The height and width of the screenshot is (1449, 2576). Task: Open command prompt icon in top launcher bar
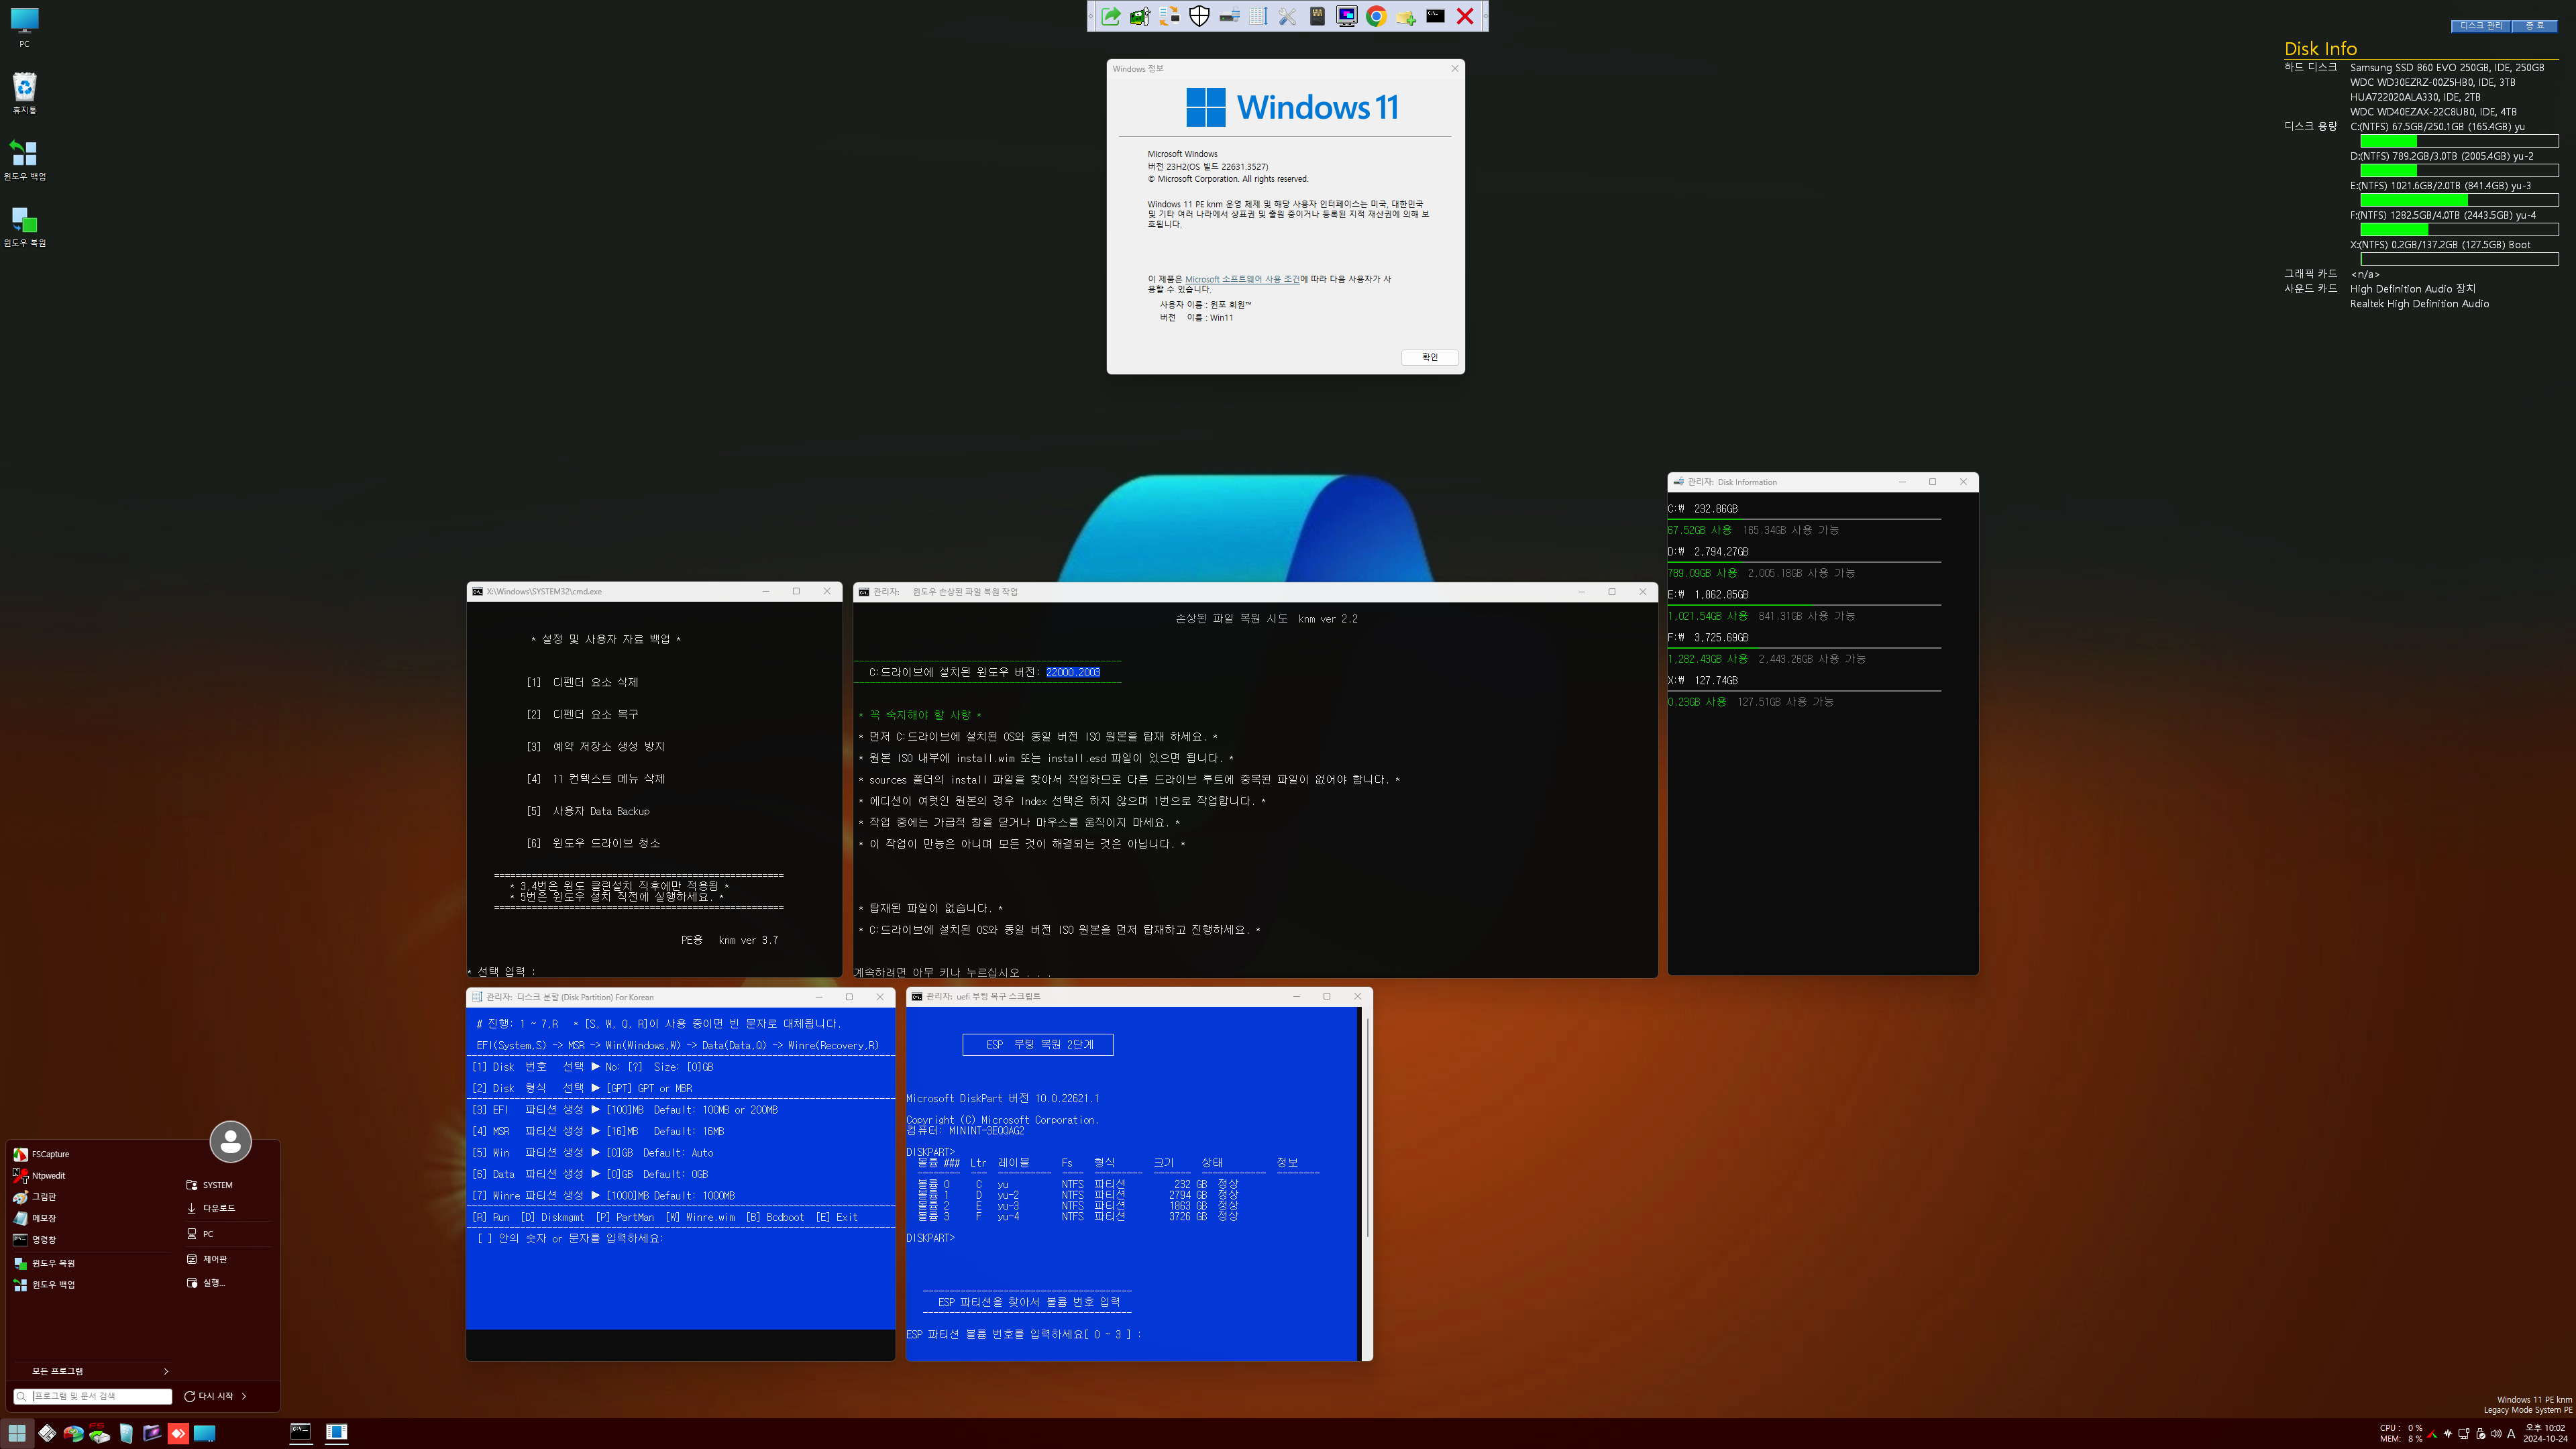[1435, 16]
